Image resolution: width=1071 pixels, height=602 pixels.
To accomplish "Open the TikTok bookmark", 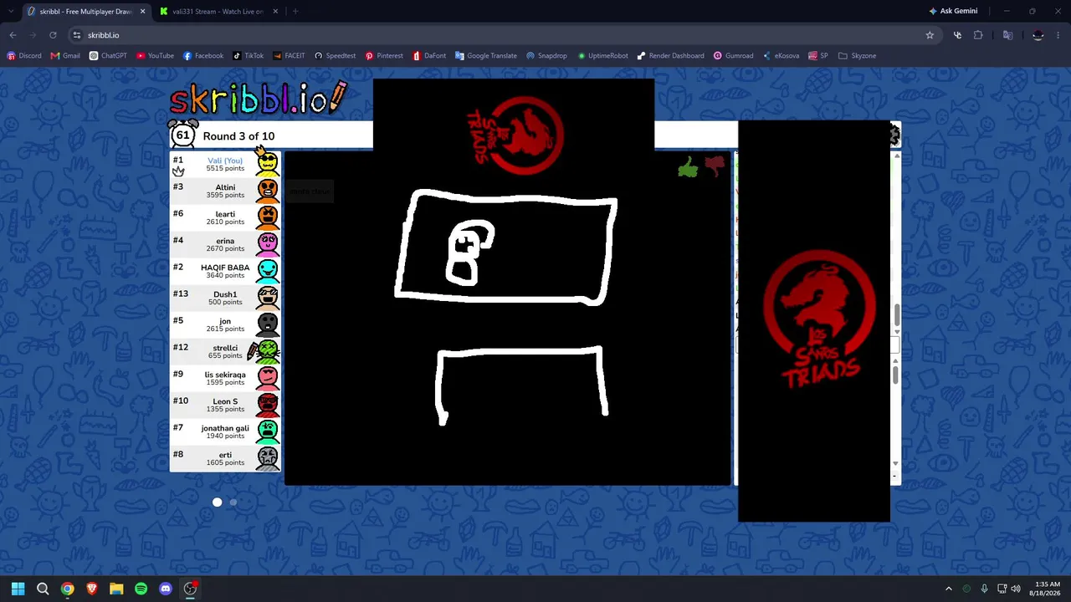I will [249, 56].
